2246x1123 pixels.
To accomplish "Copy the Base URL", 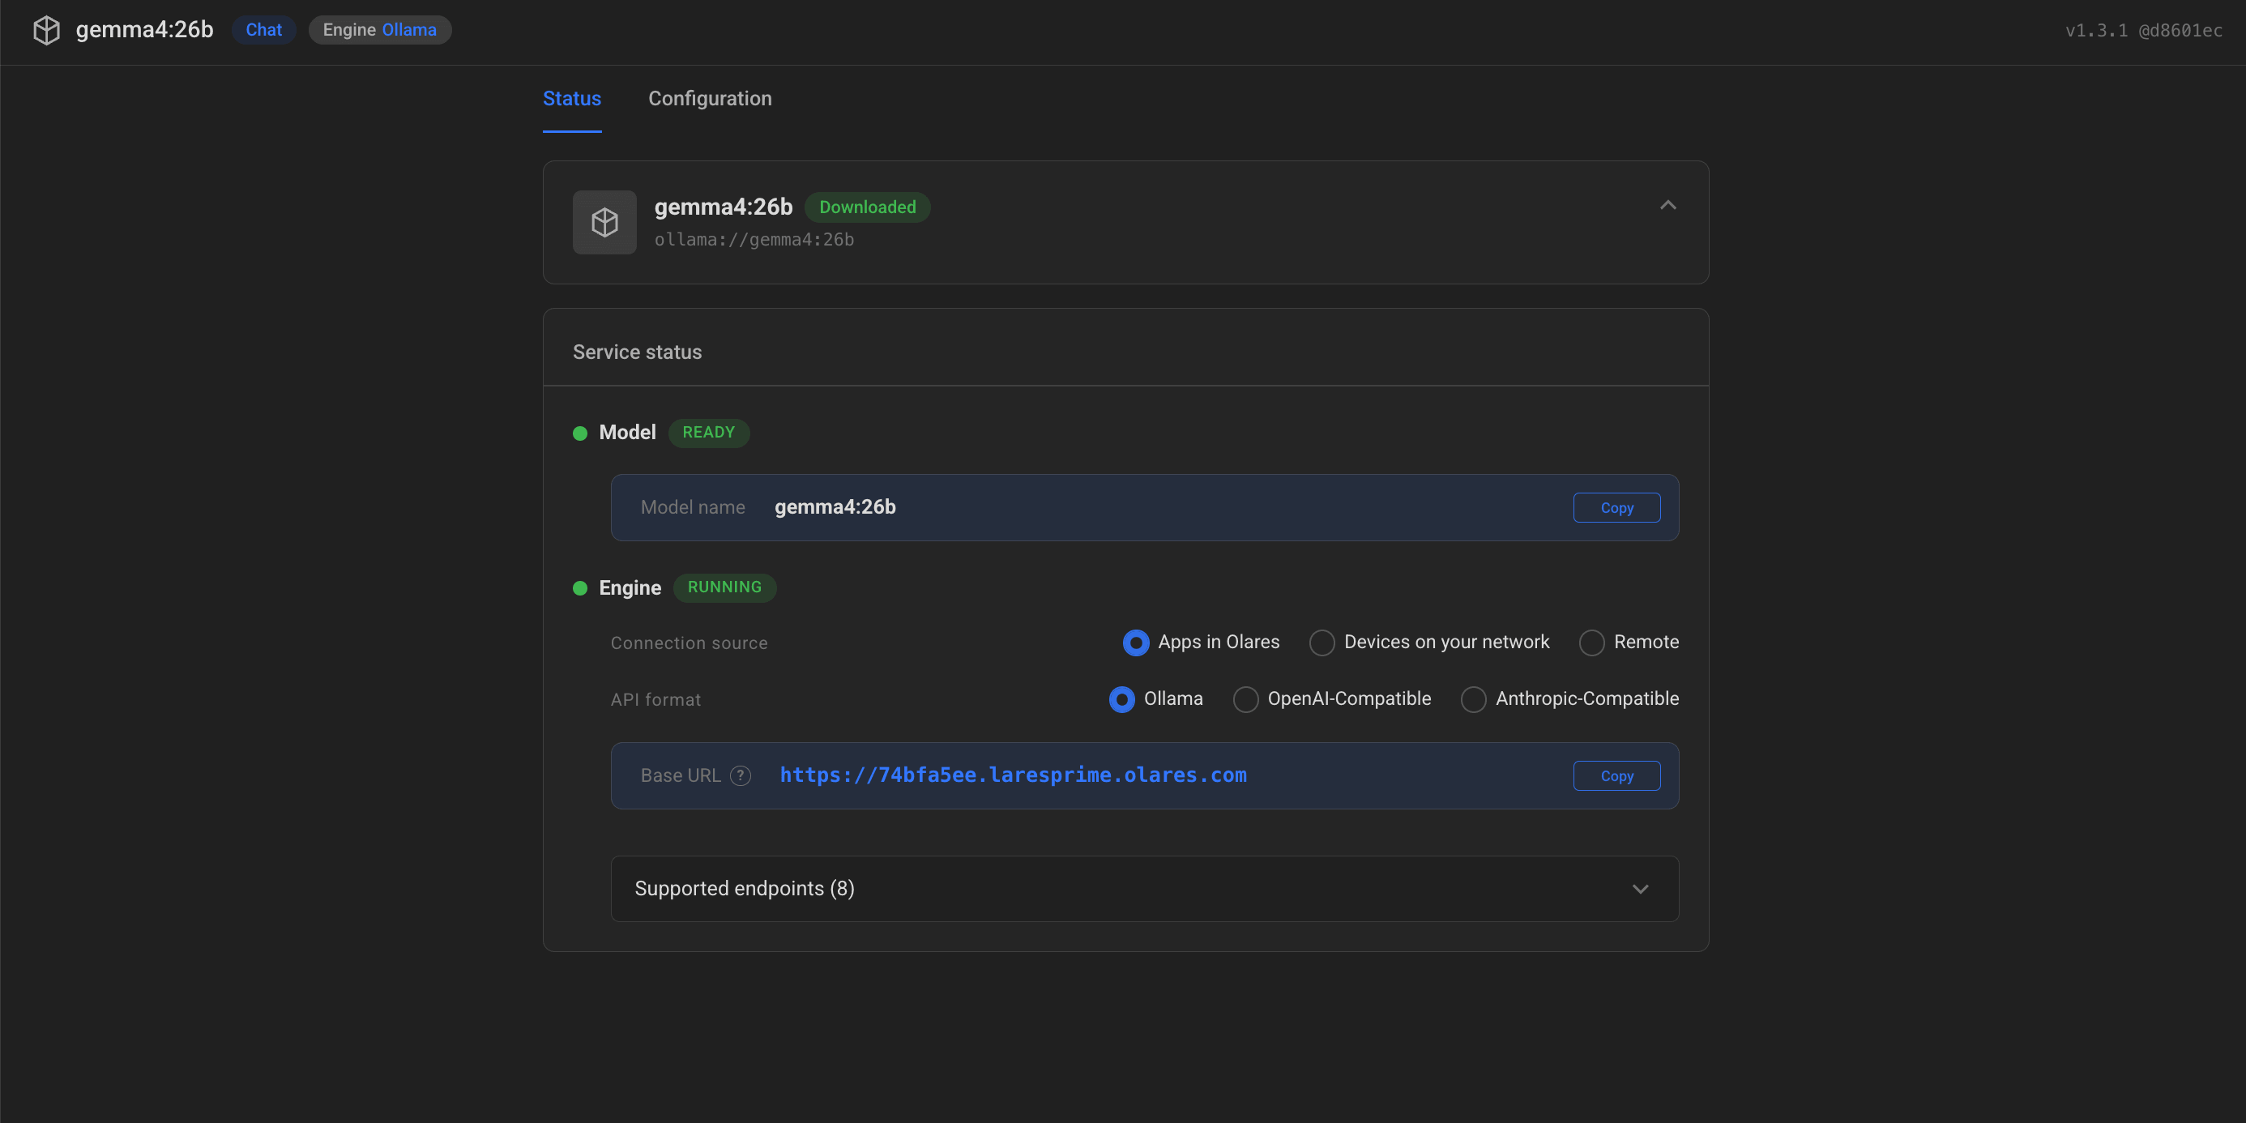I will point(1616,776).
